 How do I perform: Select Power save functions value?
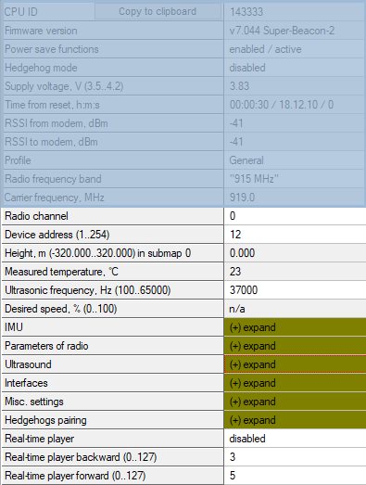pyautogui.click(x=295, y=49)
